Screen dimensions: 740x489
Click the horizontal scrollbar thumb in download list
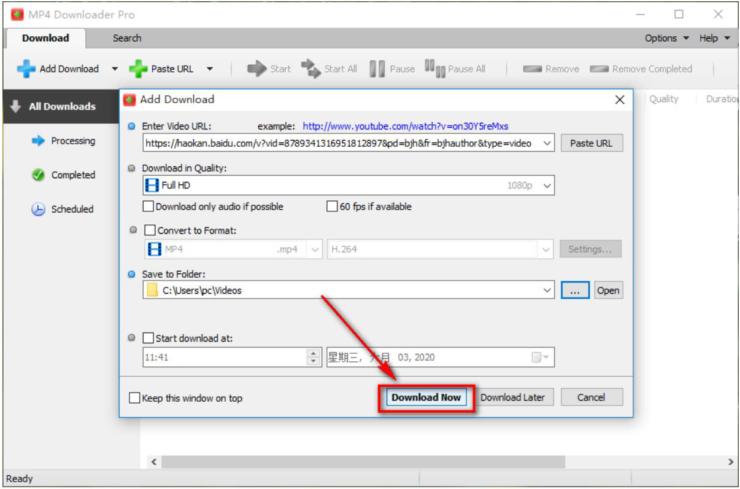(363, 462)
